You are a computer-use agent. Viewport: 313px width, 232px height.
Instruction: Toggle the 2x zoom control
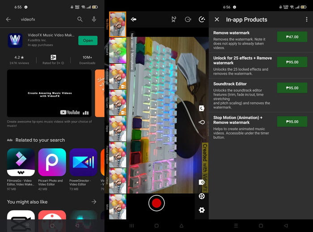coord(173,19)
